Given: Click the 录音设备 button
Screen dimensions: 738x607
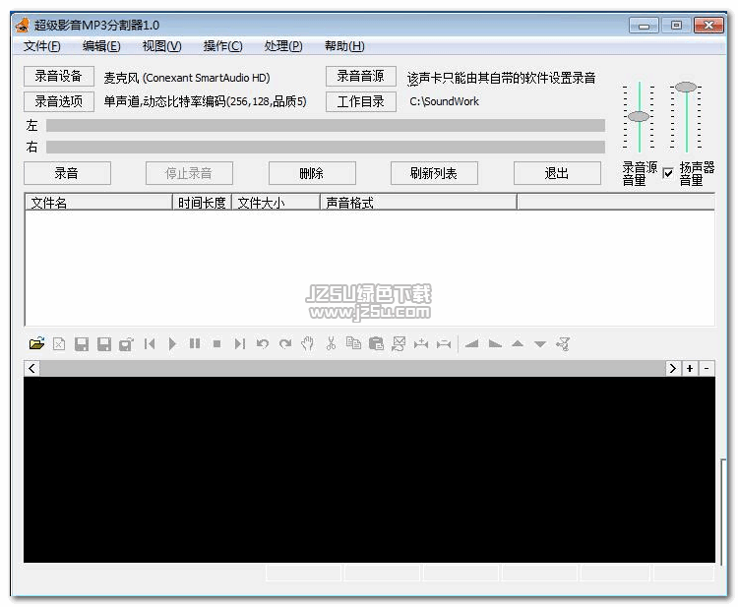Looking at the screenshot, I should (59, 76).
